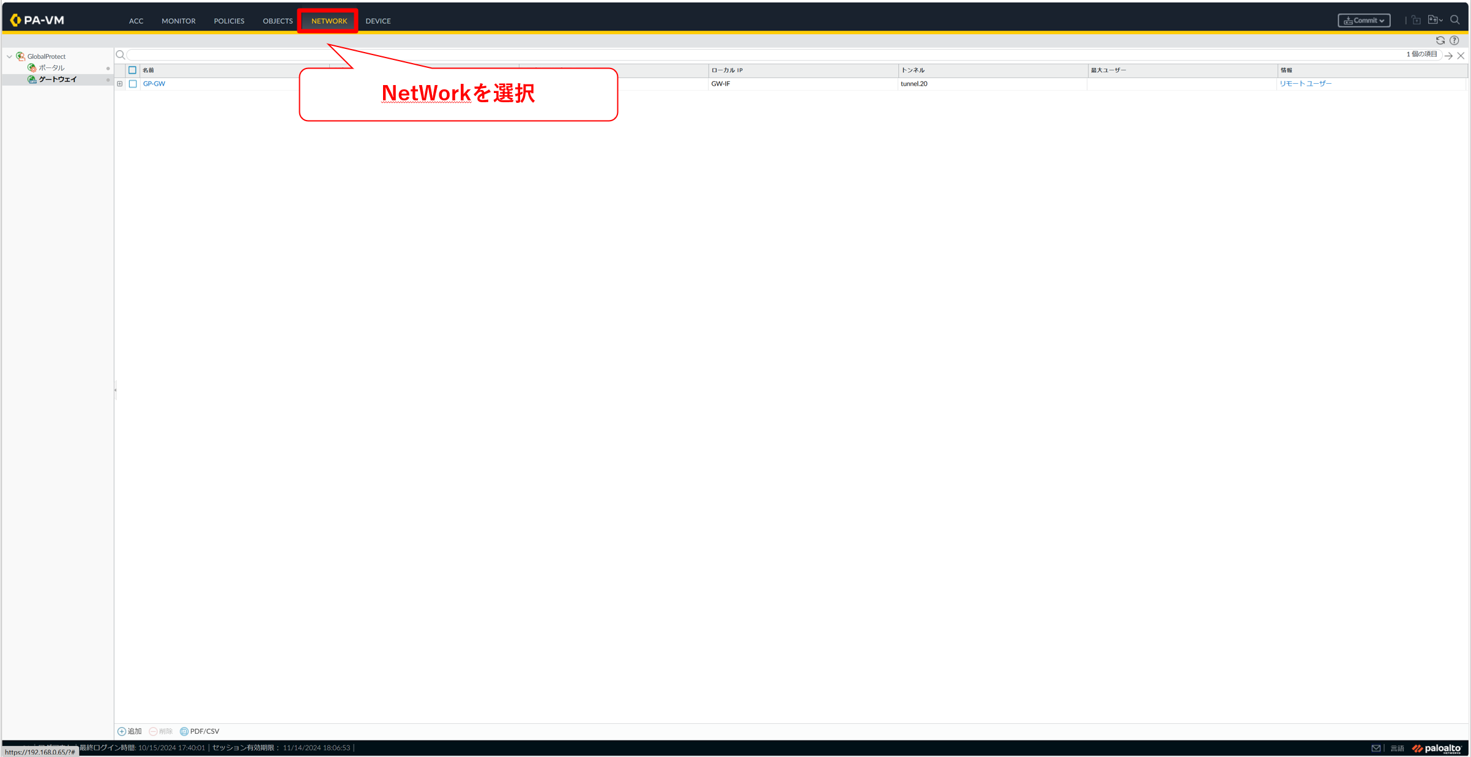1471x757 pixels.
Task: Click the filter search magnifier icon
Action: [x=121, y=55]
